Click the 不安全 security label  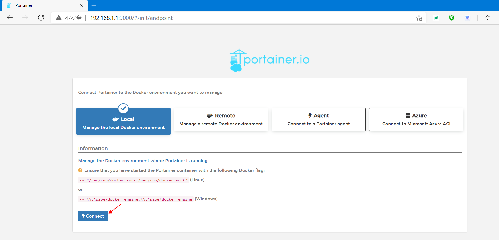pos(73,18)
